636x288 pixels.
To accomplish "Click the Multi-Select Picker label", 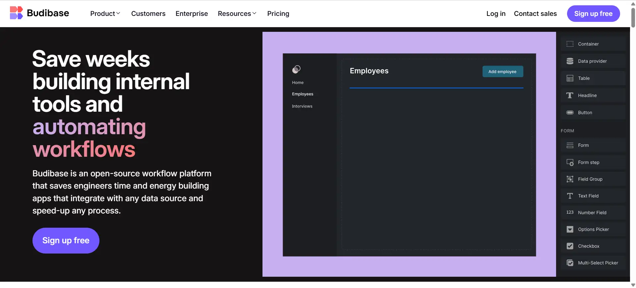I will click(598, 263).
